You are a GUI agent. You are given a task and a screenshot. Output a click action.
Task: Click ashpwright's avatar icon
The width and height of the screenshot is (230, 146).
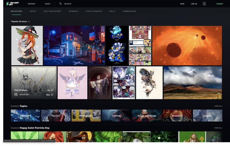tap(16, 95)
